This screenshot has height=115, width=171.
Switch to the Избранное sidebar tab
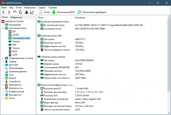(16, 17)
